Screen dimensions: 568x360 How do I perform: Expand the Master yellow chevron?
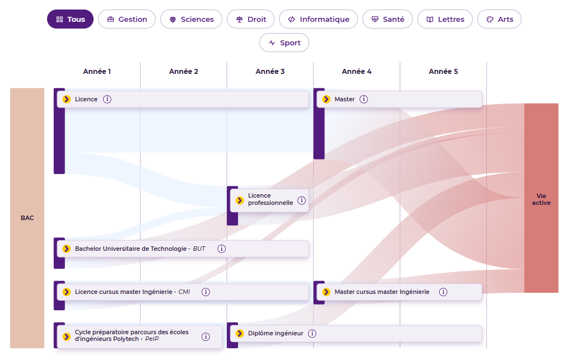click(327, 99)
